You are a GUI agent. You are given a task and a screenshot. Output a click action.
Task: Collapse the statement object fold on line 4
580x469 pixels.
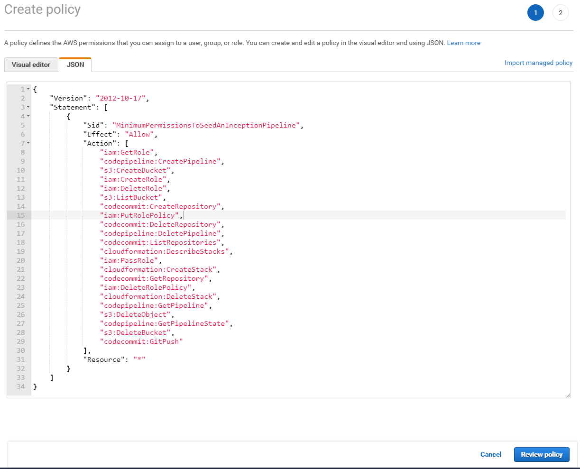(28, 116)
